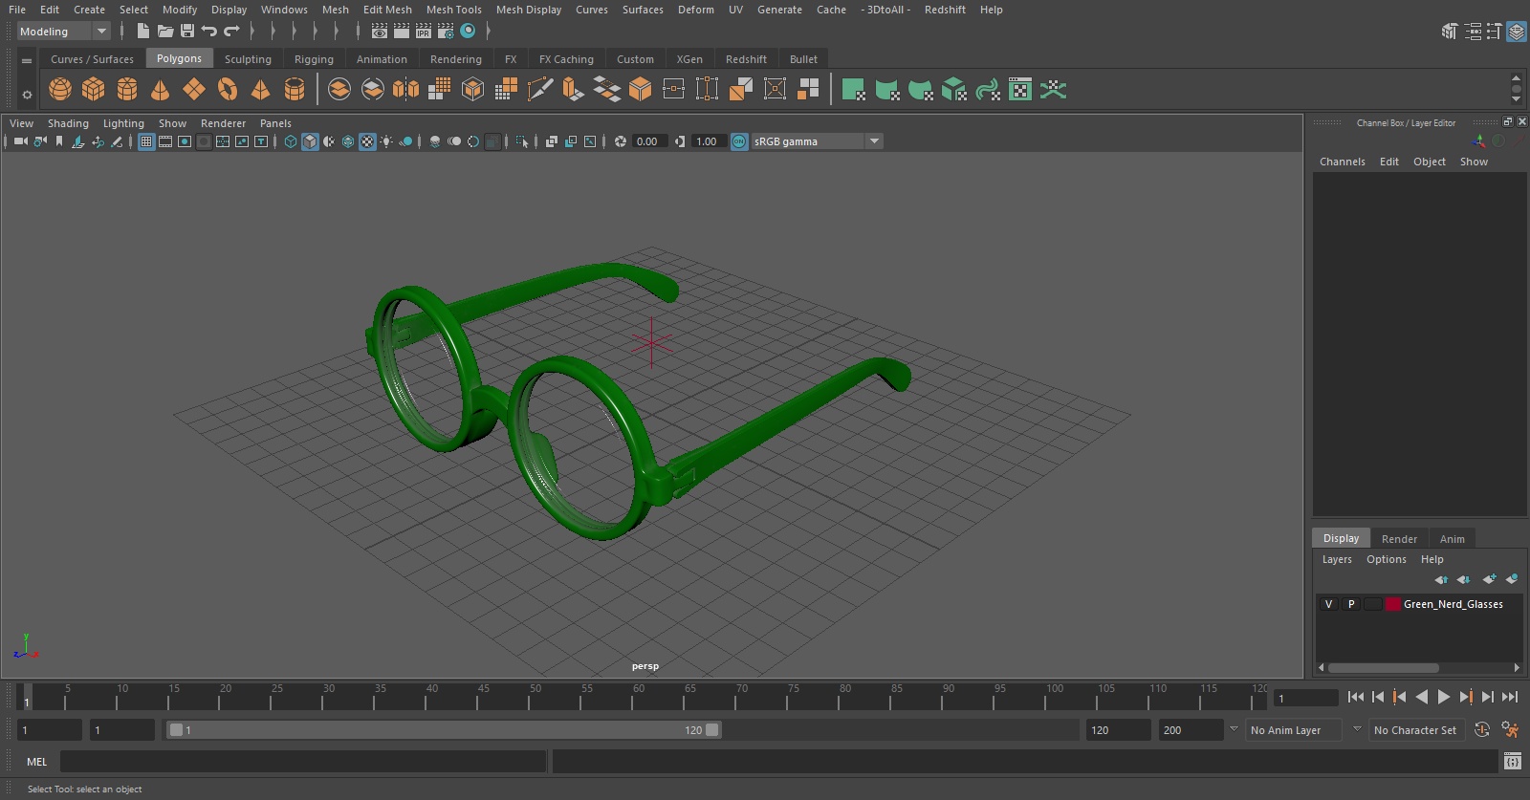Viewport: 1530px width, 800px height.
Task: Toggle smooth shade all in viewport
Action: pos(310,141)
